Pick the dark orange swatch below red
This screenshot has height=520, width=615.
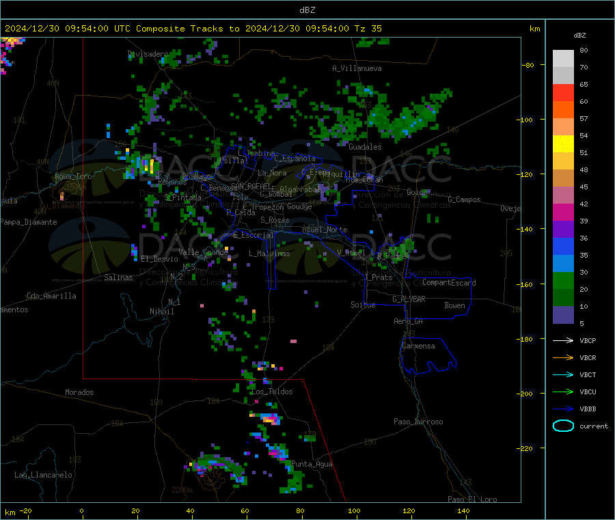coord(563,110)
